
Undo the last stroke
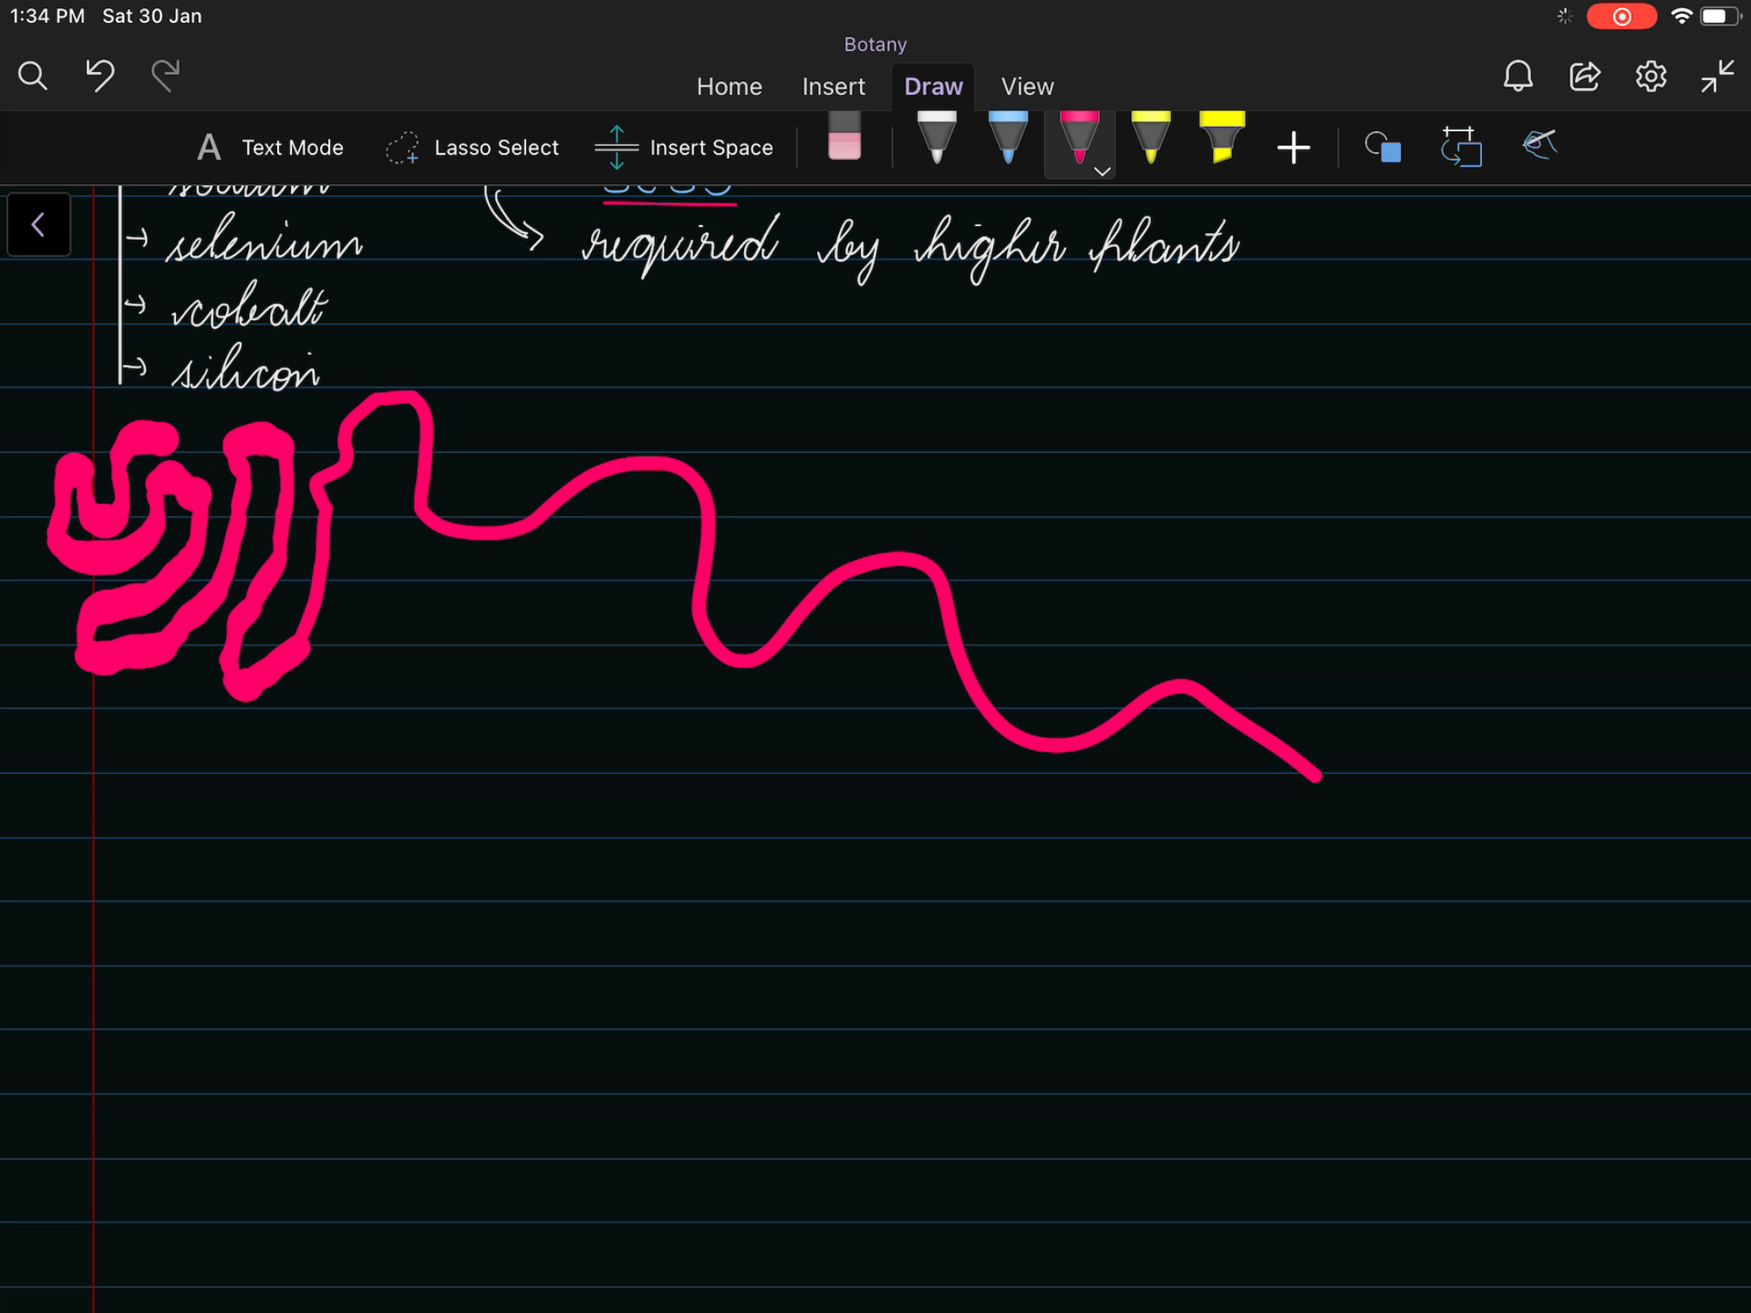100,75
